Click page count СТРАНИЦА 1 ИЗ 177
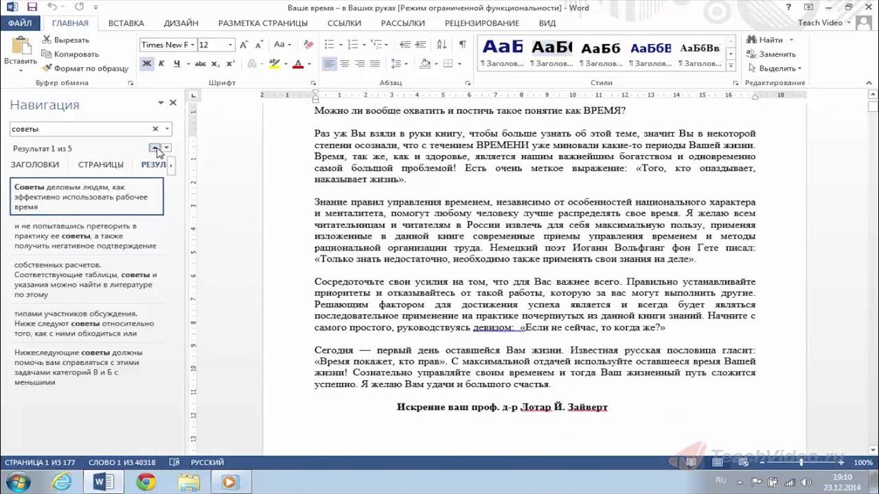 [39, 462]
